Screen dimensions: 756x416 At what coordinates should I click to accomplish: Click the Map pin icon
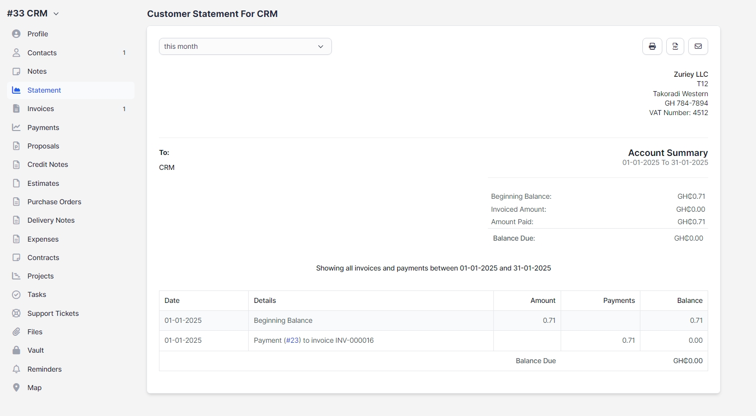point(16,388)
